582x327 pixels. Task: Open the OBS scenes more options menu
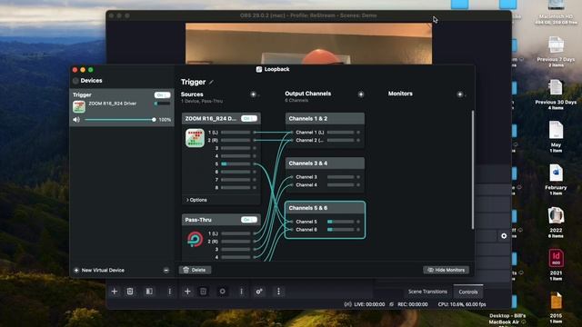click(170, 292)
